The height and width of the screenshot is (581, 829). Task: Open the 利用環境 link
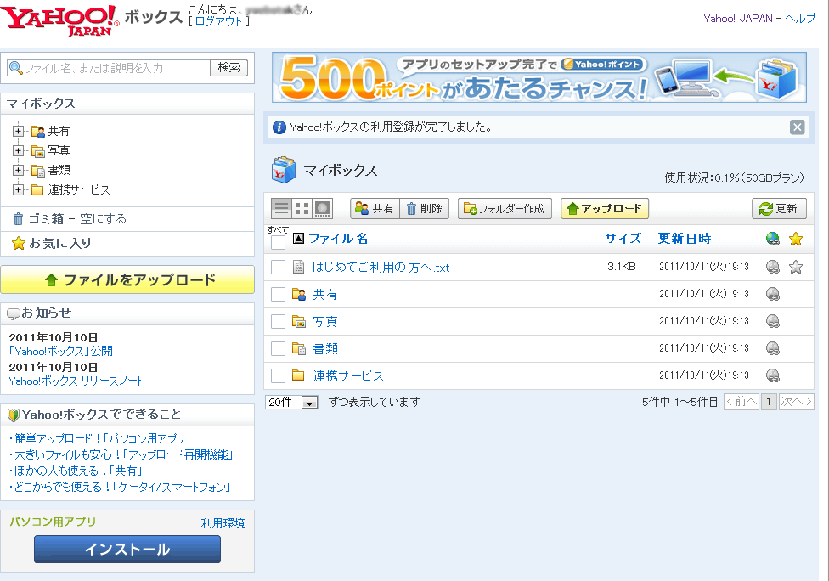click(223, 523)
